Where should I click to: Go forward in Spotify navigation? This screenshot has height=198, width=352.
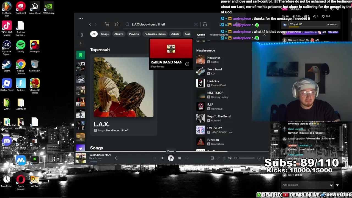pos(95,24)
